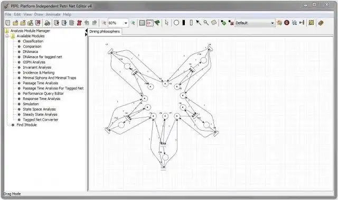Select the delete token tool
The width and height of the screenshot is (338, 200).
tap(231, 23)
